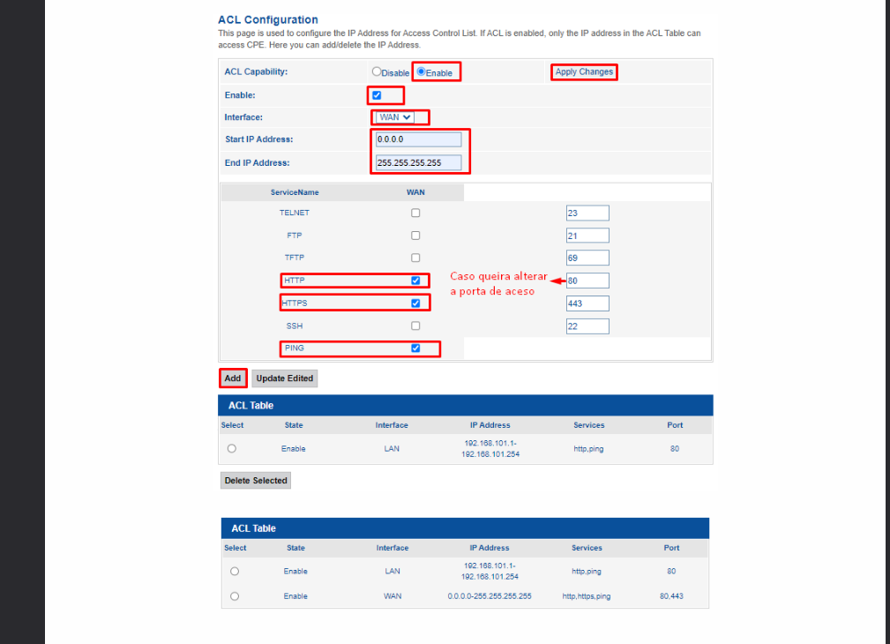The height and width of the screenshot is (644, 890).
Task: Enable the SSH service checkbox
Action: pyautogui.click(x=415, y=326)
